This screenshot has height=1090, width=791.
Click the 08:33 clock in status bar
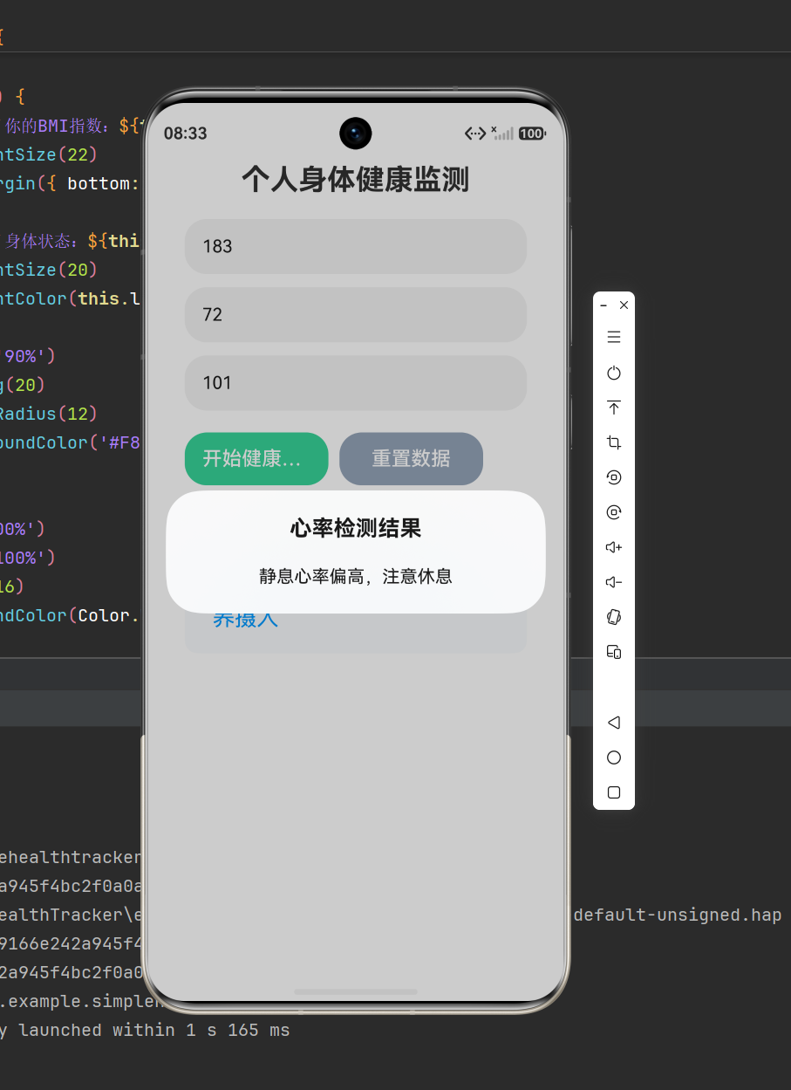pyautogui.click(x=186, y=134)
